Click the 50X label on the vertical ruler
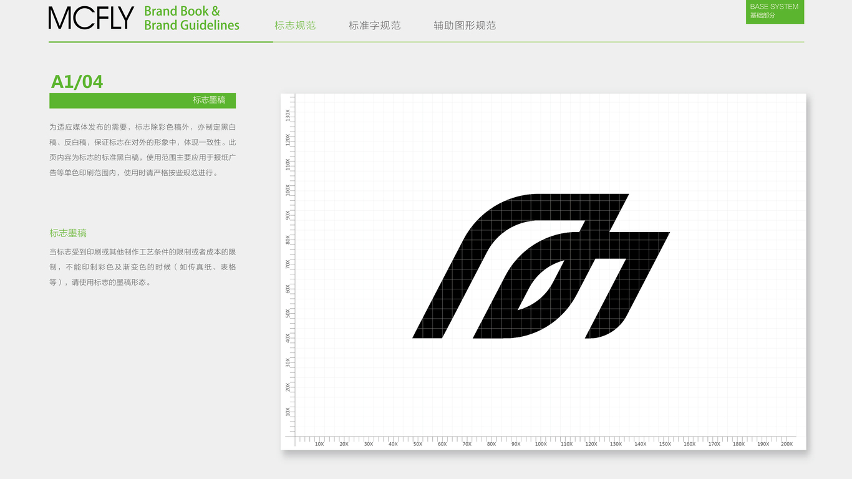Viewport: 852px width, 479px height. click(288, 313)
